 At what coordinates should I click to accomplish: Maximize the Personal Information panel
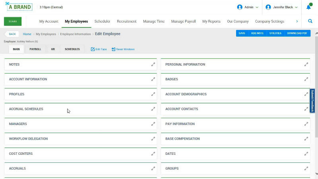click(x=306, y=64)
